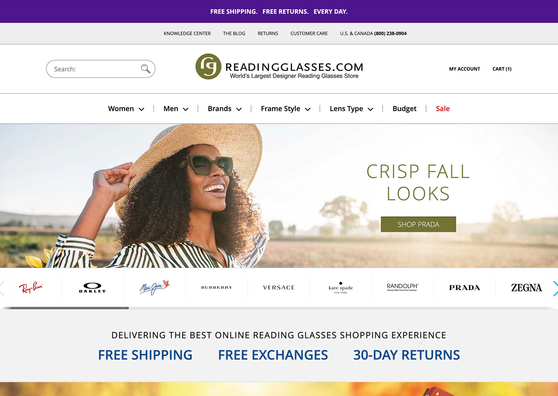Open the Kate Spade brand logo
Viewport: 558px width, 396px height.
coord(341,287)
